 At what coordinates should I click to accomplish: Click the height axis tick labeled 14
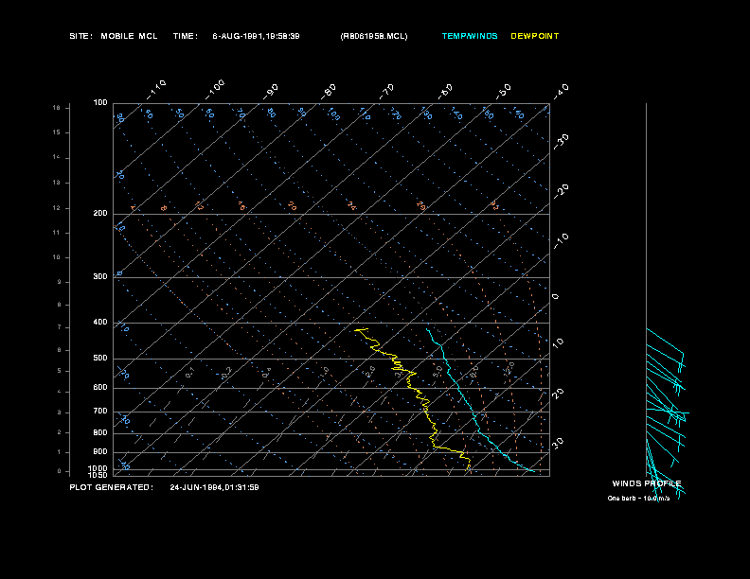point(57,157)
